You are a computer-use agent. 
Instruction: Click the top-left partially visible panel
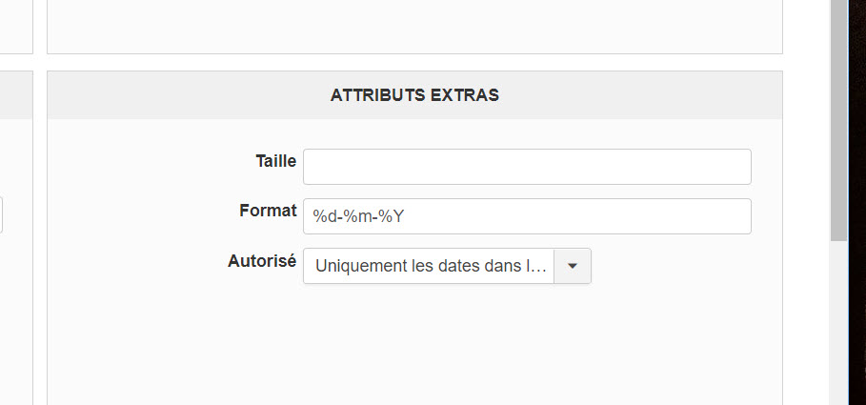click(x=15, y=26)
